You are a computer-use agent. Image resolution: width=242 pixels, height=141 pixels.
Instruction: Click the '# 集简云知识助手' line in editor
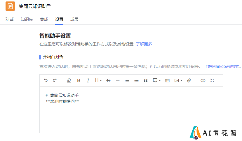62,95
